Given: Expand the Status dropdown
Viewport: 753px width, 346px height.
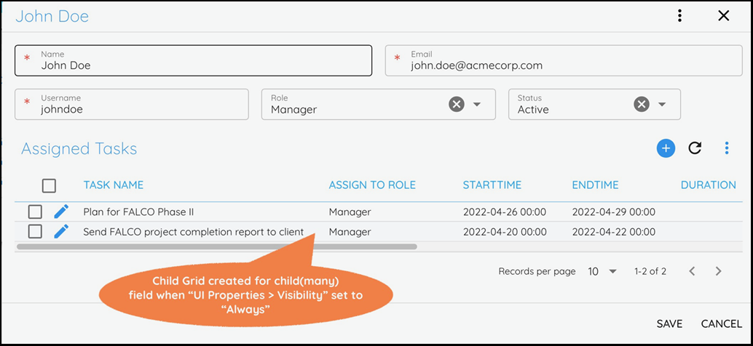Looking at the screenshot, I should click(x=662, y=105).
